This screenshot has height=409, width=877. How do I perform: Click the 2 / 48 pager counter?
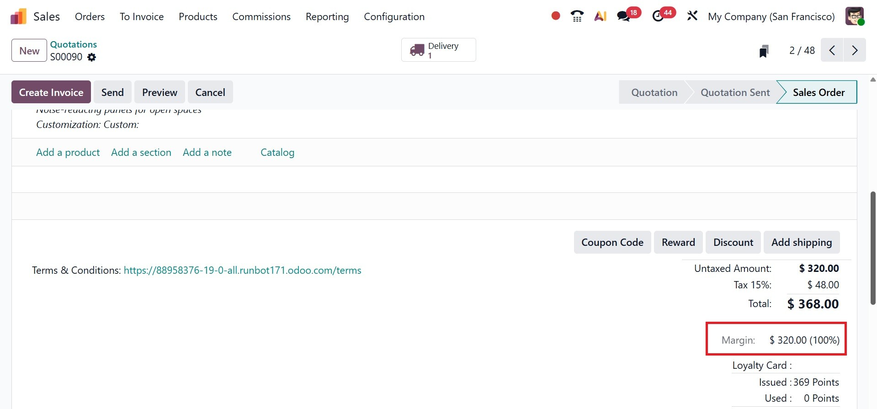(x=802, y=50)
